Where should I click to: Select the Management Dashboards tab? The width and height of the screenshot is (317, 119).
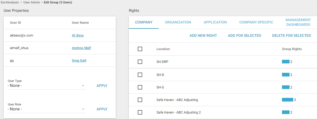tap(298, 22)
